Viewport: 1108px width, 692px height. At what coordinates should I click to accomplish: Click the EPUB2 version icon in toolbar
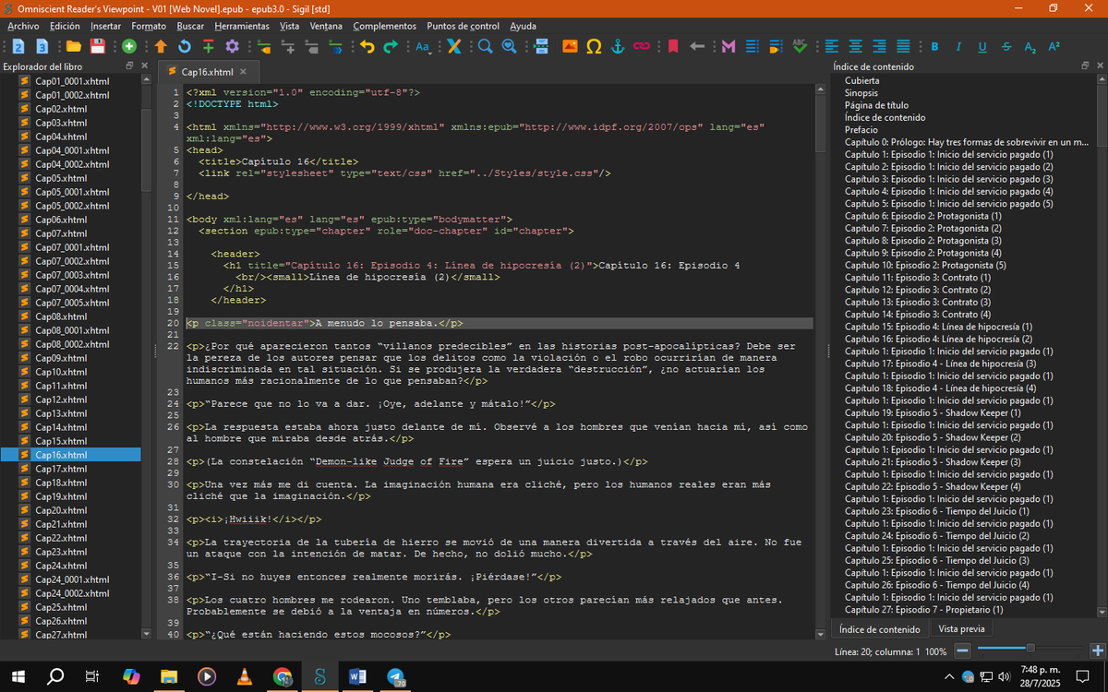(x=18, y=46)
